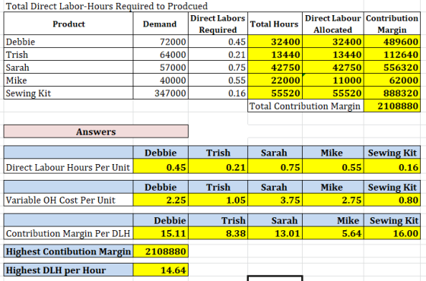426x281 pixels.
Task: Click Sewing Kit total hours 55520
Action: pyautogui.click(x=275, y=93)
